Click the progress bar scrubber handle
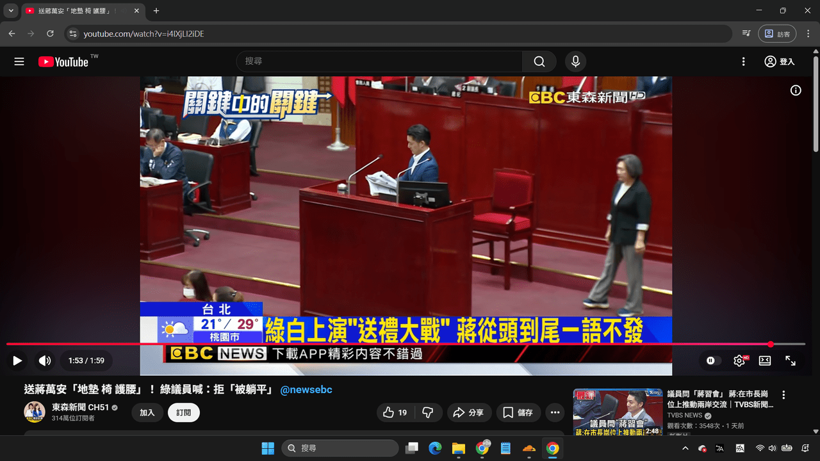This screenshot has height=461, width=820. [x=771, y=344]
